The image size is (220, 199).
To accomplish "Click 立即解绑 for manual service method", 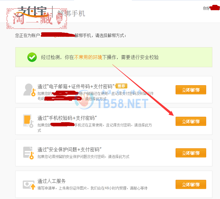I will click(x=191, y=184).
